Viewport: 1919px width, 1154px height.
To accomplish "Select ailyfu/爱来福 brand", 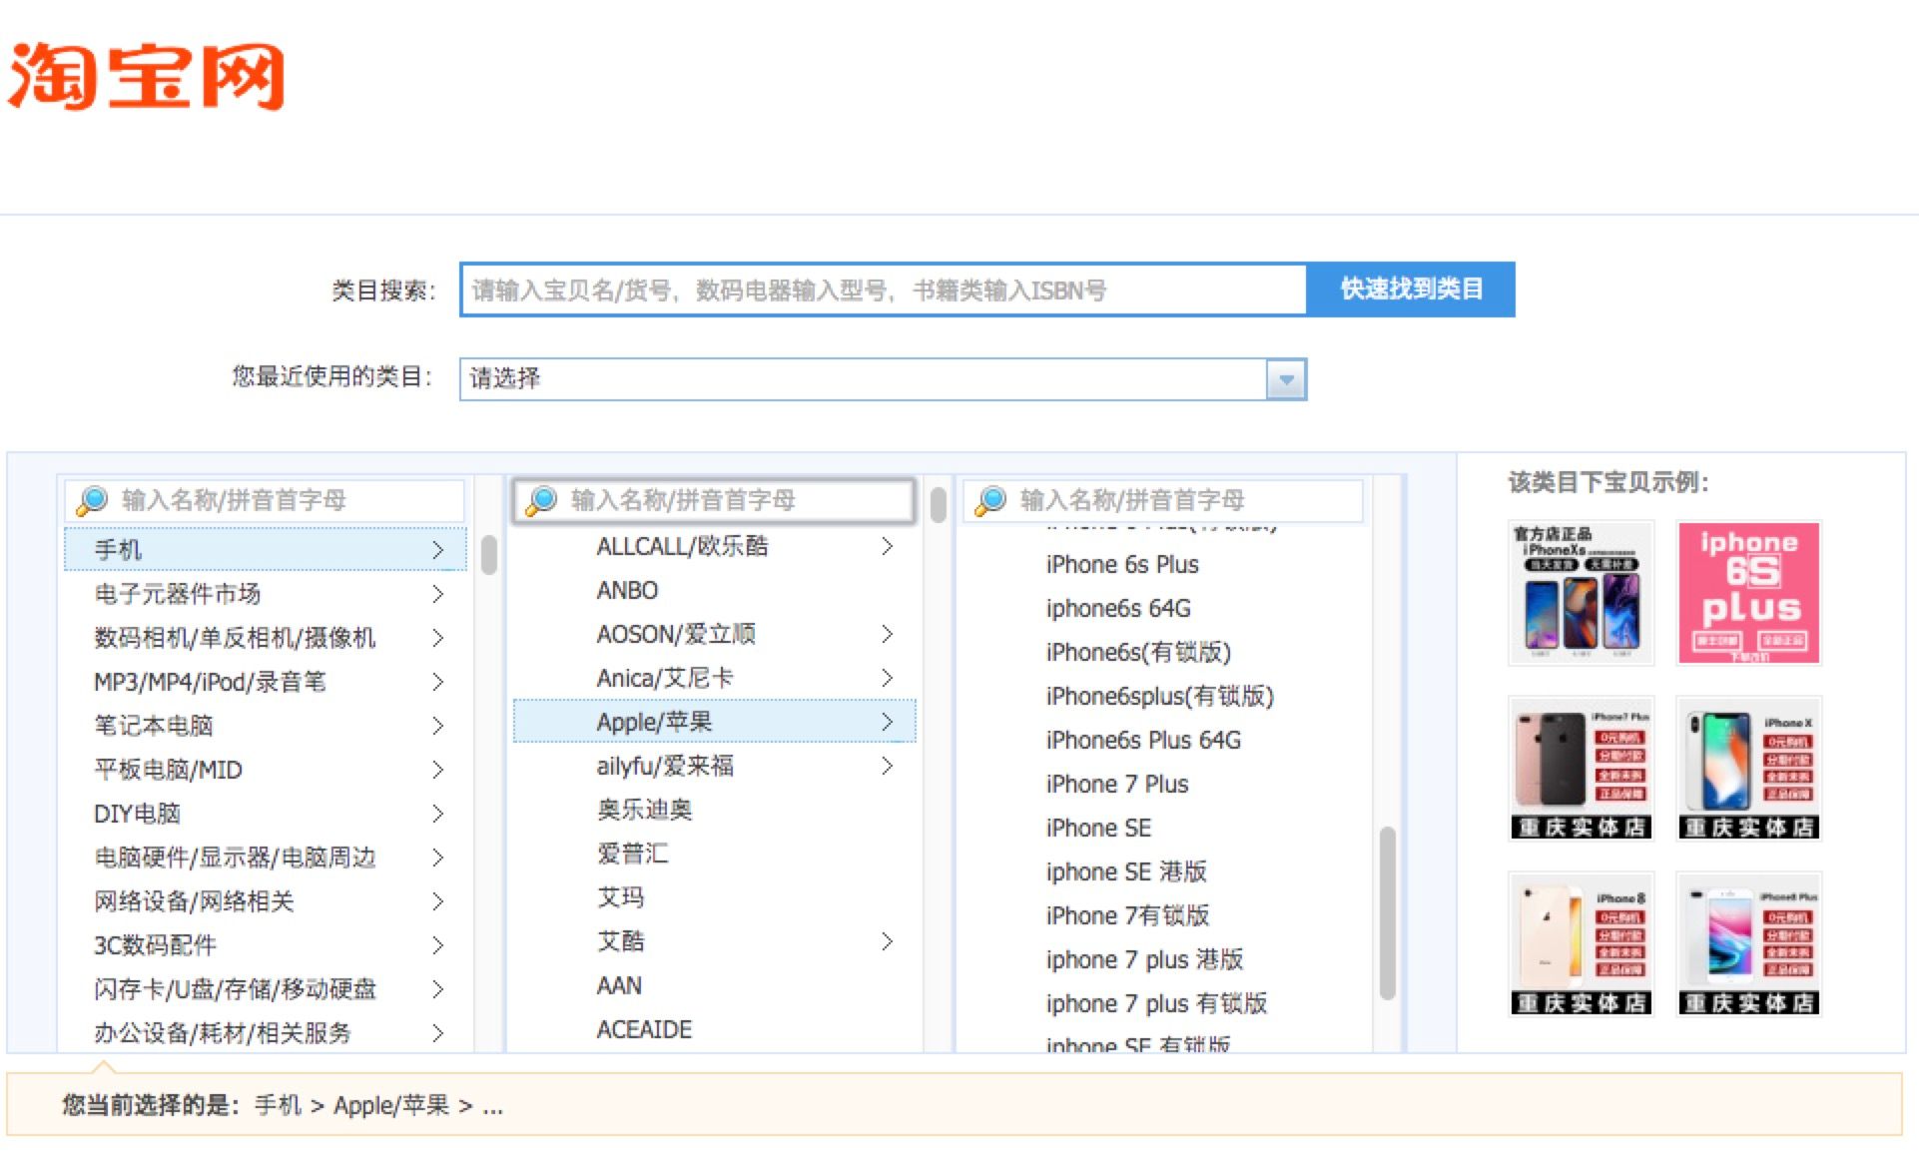I will tap(715, 766).
